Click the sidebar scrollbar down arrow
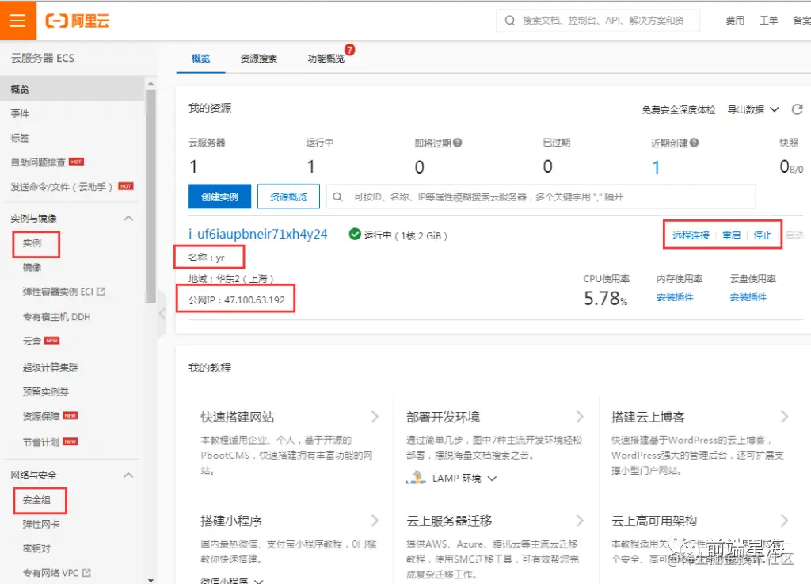Viewport: 811px width, 584px height. (150, 580)
